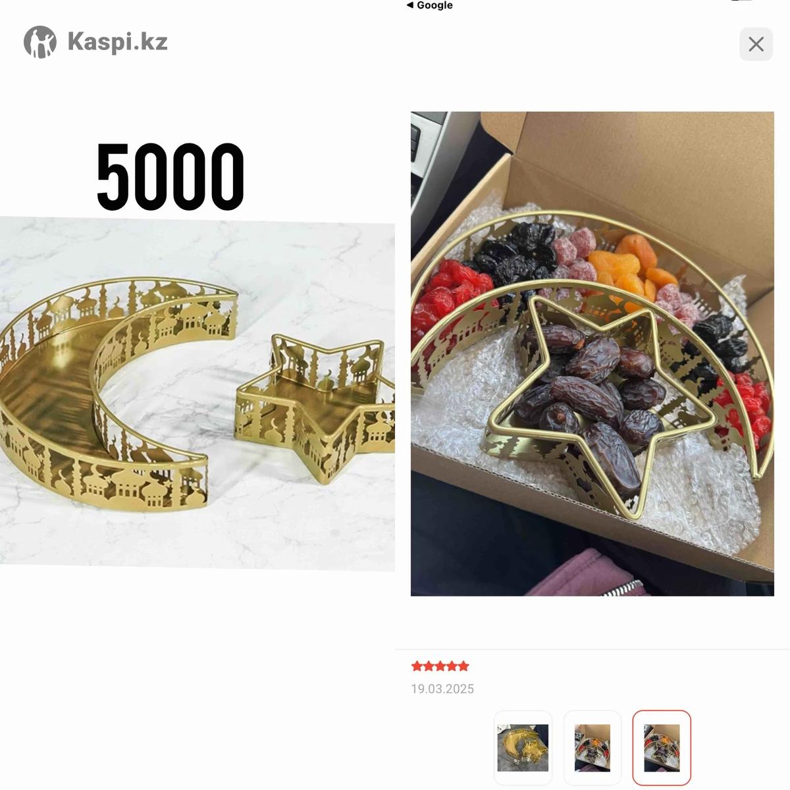Click the third red rating star
The image size is (790, 790).
(440, 666)
